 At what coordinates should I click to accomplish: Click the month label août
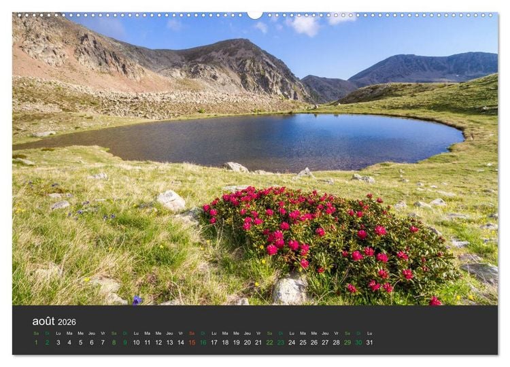click(44, 321)
